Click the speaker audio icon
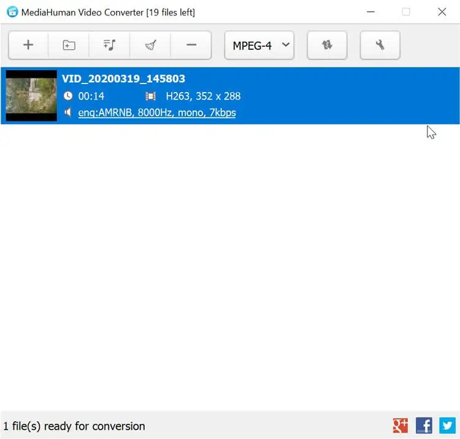Image resolution: width=460 pixels, height=439 pixels. coord(67,112)
